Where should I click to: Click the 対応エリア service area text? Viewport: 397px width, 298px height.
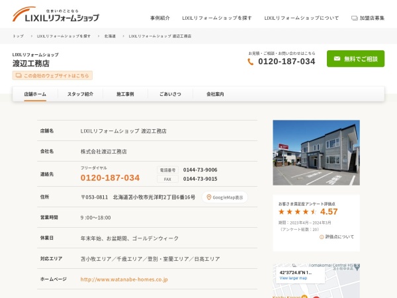(150, 259)
